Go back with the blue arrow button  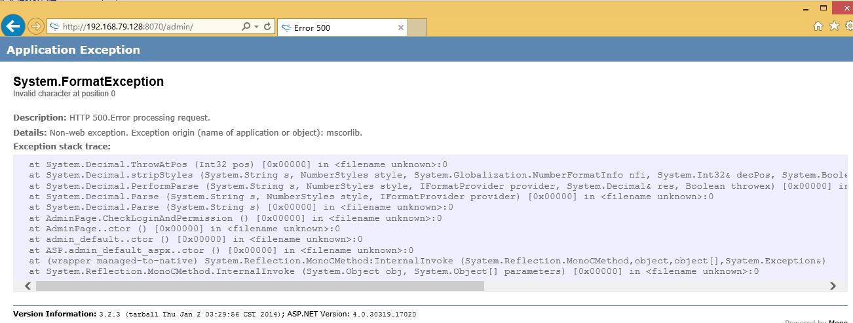12,26
